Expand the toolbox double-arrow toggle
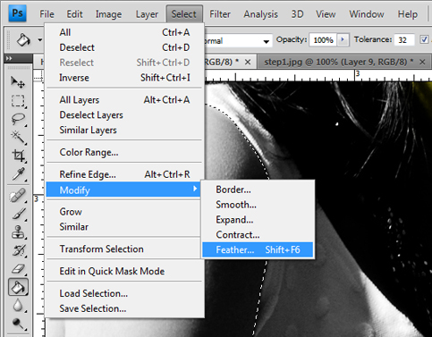This screenshot has width=432, height=337. pyautogui.click(x=9, y=58)
